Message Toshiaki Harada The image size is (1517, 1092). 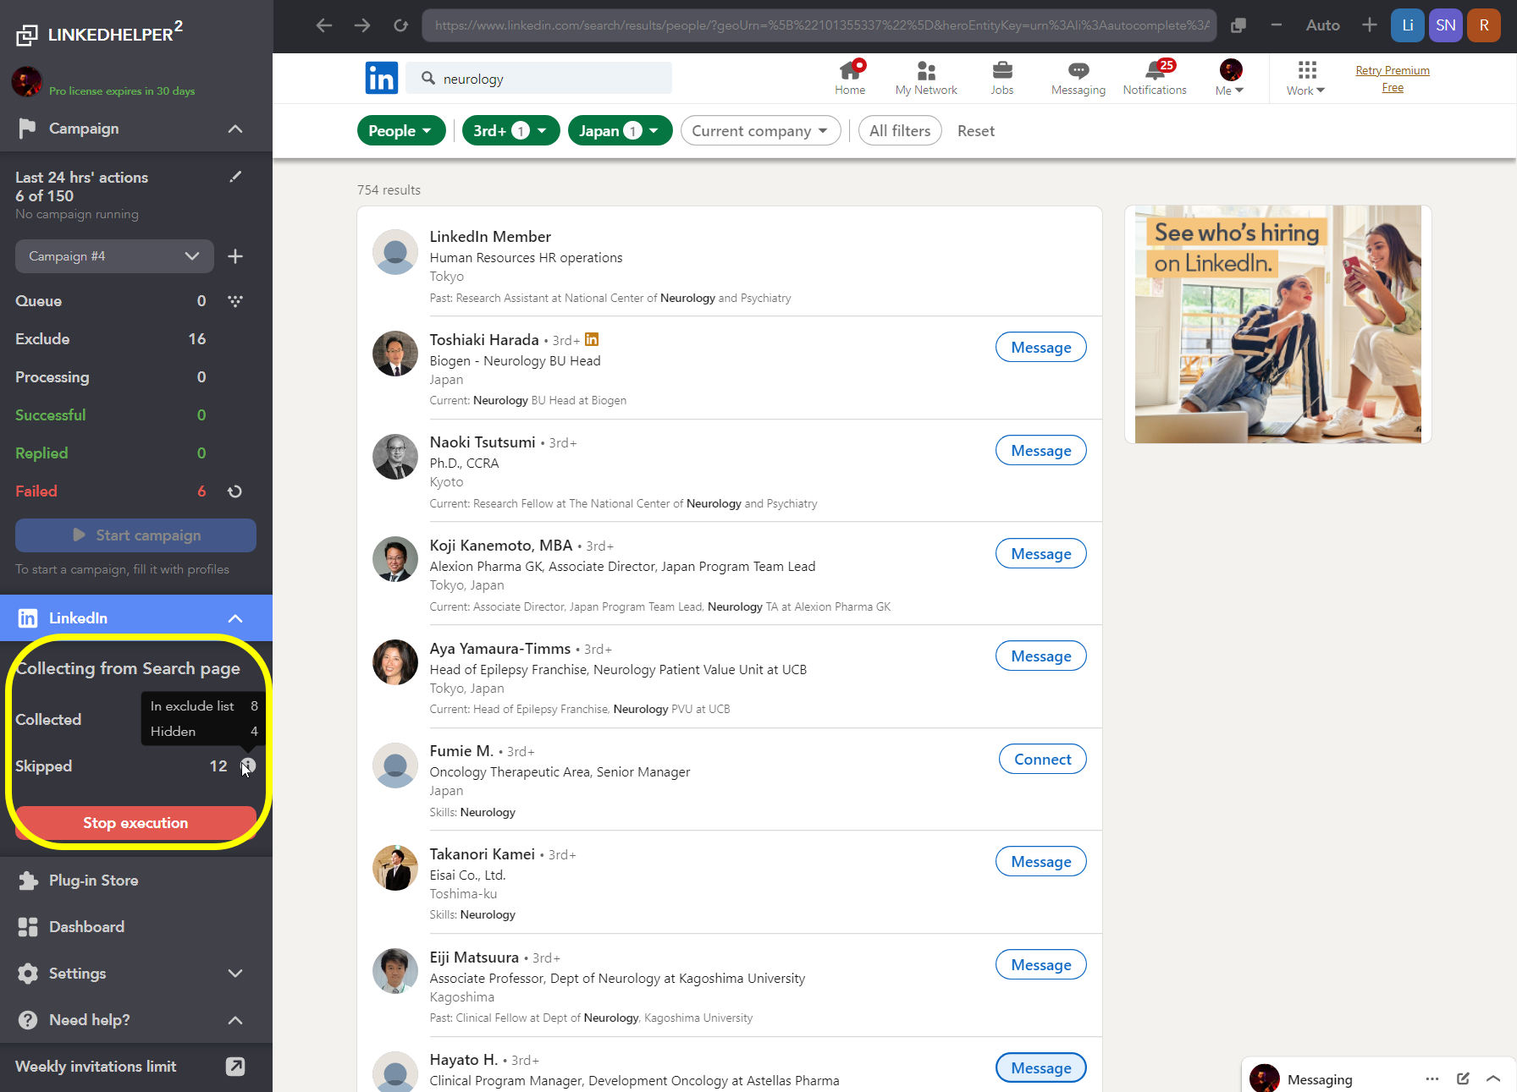point(1041,347)
